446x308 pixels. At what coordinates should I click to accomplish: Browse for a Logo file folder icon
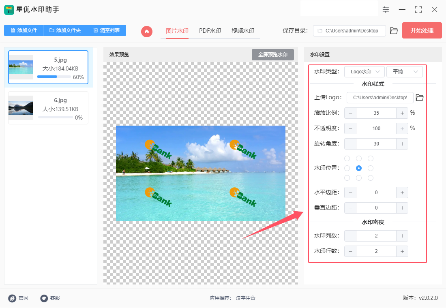point(420,98)
